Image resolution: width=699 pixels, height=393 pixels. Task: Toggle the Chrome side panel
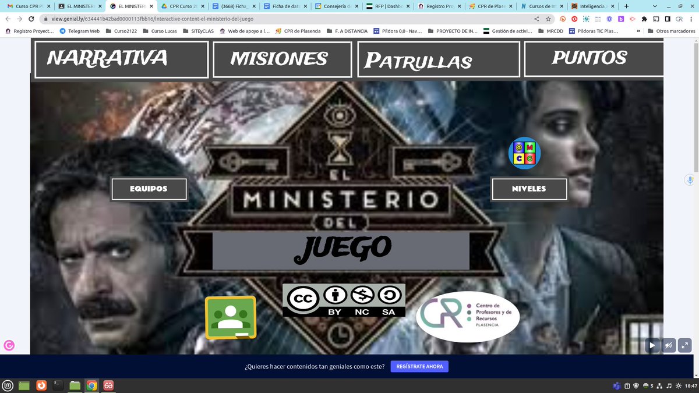tap(668, 19)
